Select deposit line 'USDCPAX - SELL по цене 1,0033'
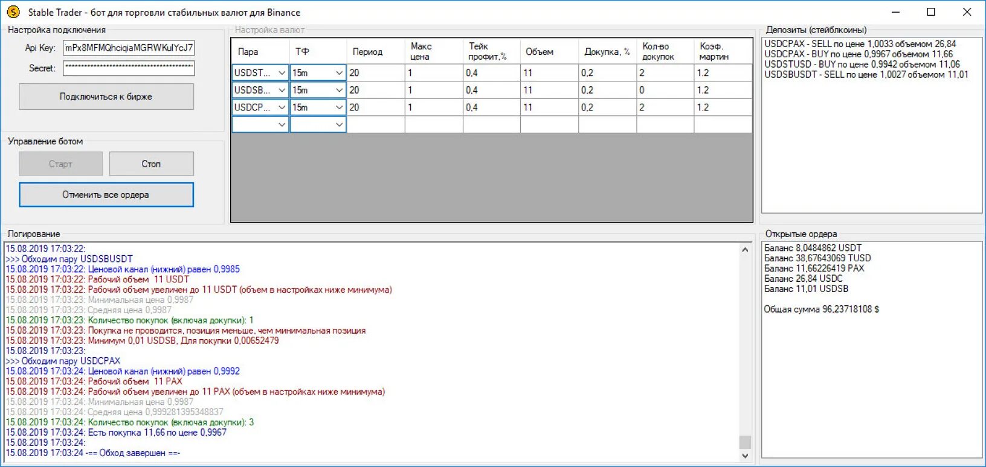The height and width of the screenshot is (467, 986). click(x=860, y=44)
